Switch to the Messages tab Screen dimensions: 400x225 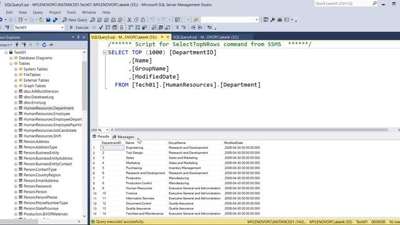pyautogui.click(x=123, y=137)
